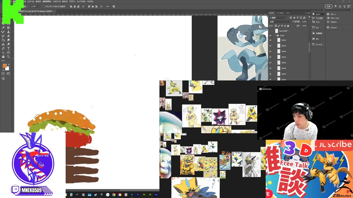Viewport: 353px width, 198px height.
Task: Toggle lock position icon
Action: point(282,26)
